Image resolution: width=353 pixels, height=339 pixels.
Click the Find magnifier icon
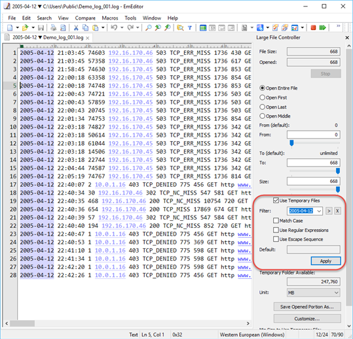148,28
